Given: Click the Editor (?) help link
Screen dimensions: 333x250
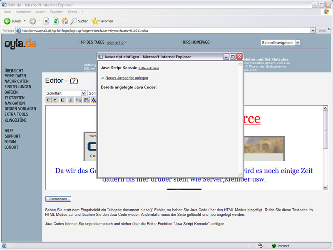Looking at the screenshot, I should coord(74,80).
